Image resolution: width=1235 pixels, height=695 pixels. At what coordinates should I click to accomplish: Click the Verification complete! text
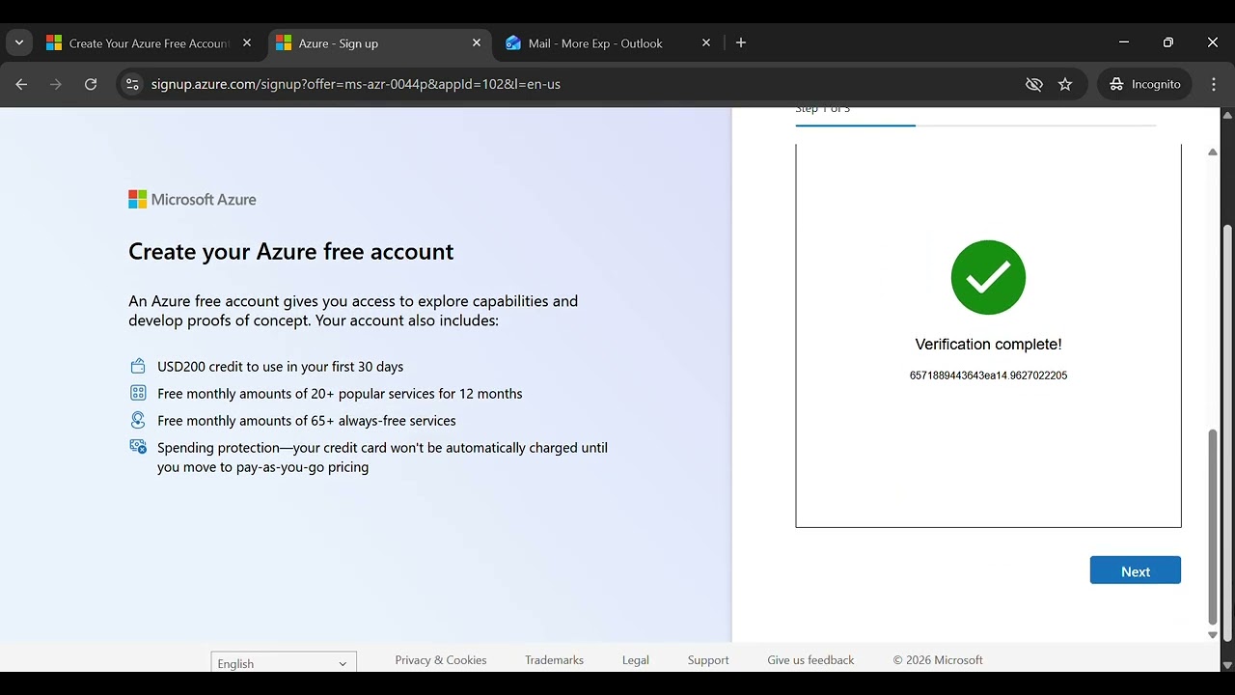[x=988, y=345]
